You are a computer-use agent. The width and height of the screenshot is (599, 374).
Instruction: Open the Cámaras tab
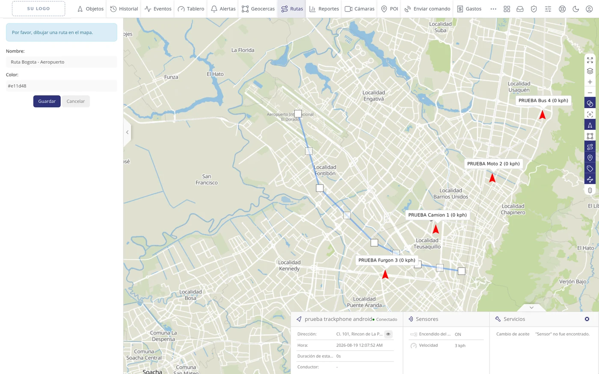pyautogui.click(x=359, y=9)
